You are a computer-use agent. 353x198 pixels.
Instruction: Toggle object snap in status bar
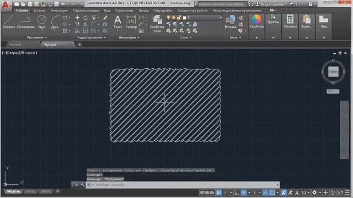[272, 193]
